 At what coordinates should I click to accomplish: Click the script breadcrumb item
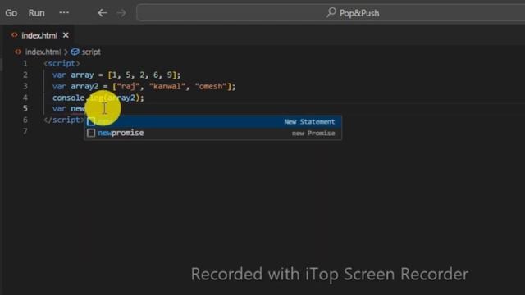click(91, 52)
